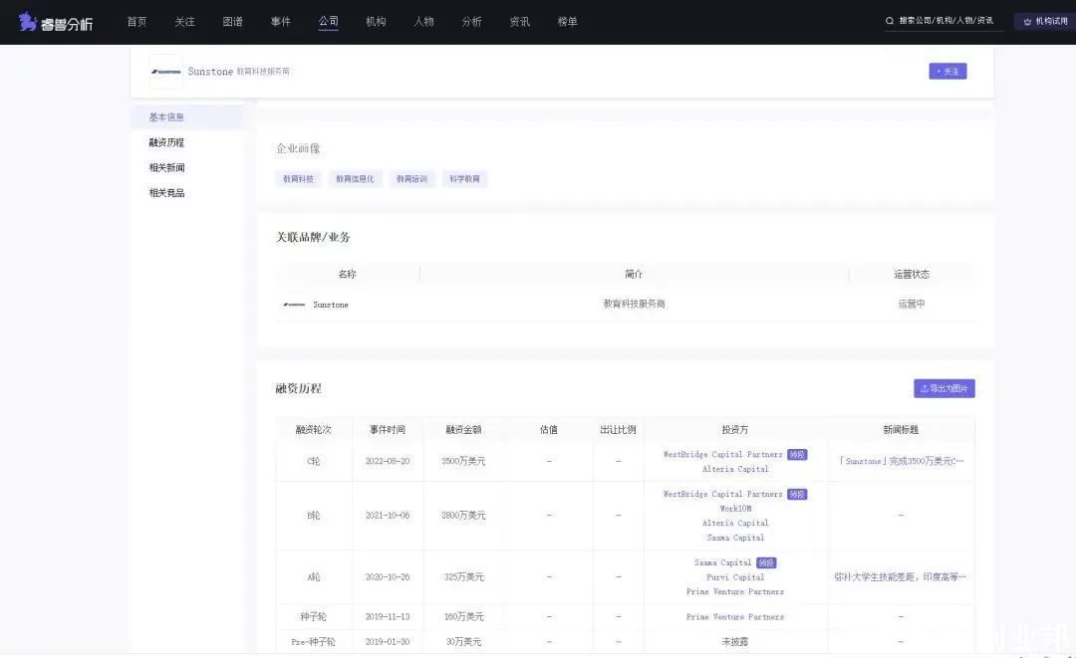Click the 325万美元 amount cell

464,577
